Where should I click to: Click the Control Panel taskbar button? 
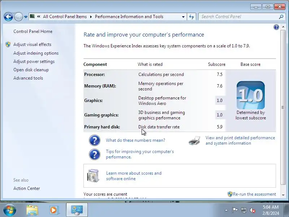[x=77, y=210]
